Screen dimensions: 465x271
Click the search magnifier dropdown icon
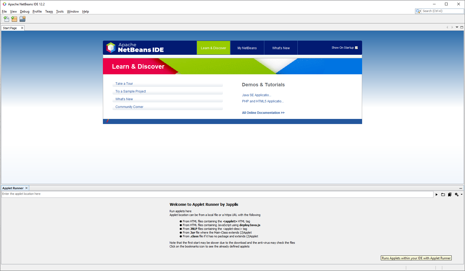[x=418, y=11]
